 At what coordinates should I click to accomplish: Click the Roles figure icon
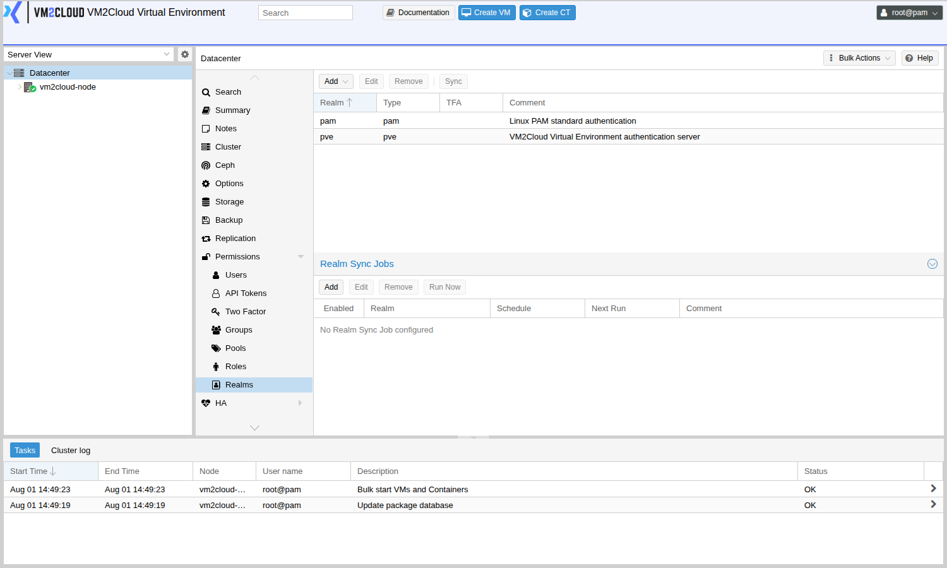(216, 367)
